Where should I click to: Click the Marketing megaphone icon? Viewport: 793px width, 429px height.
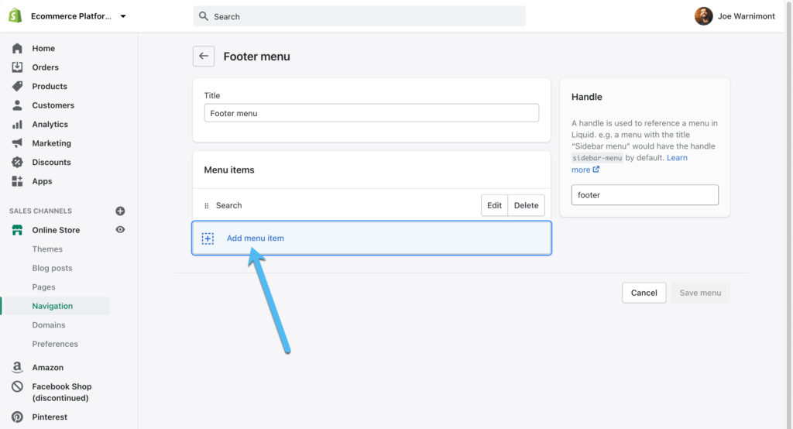(x=17, y=142)
